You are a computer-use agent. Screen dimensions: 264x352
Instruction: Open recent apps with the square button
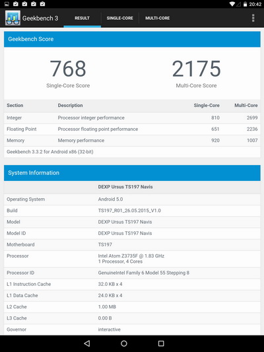(x=161, y=343)
